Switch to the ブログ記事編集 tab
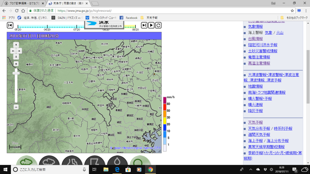The height and width of the screenshot is (174, 310). pyautogui.click(x=24, y=3)
